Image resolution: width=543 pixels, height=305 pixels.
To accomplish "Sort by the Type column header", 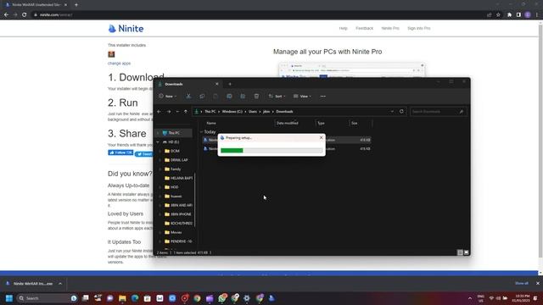I will coord(321,123).
